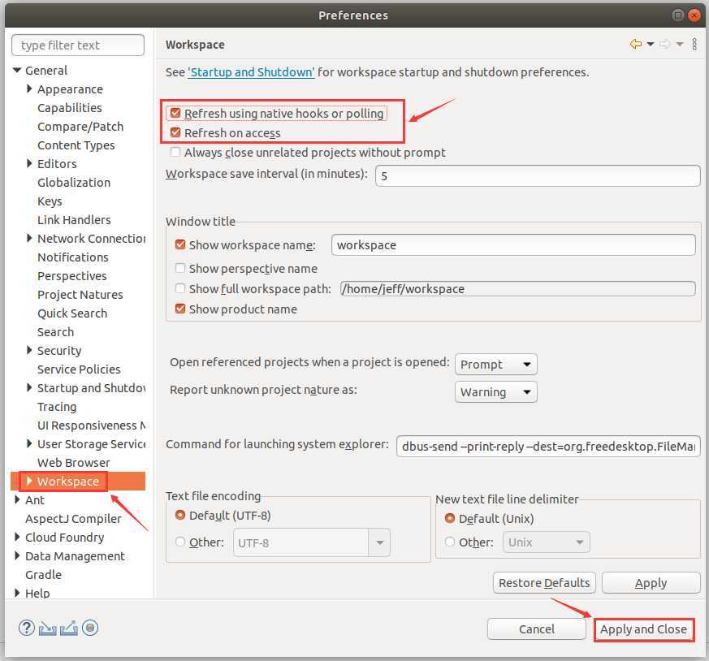Image resolution: width=709 pixels, height=661 pixels.
Task: Open Gradle preference page
Action: point(43,575)
